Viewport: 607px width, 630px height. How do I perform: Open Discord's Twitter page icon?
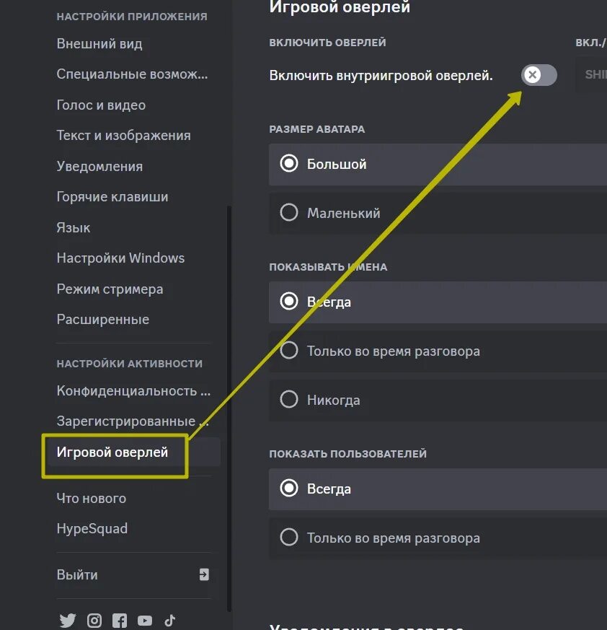click(68, 620)
